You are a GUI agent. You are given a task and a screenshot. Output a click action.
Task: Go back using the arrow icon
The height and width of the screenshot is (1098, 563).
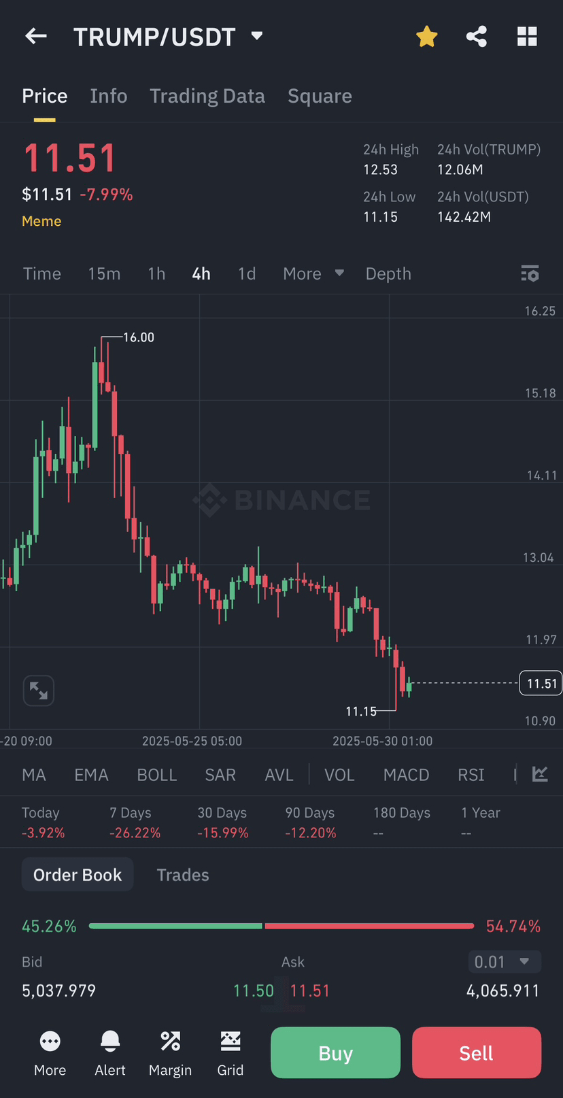coord(36,36)
